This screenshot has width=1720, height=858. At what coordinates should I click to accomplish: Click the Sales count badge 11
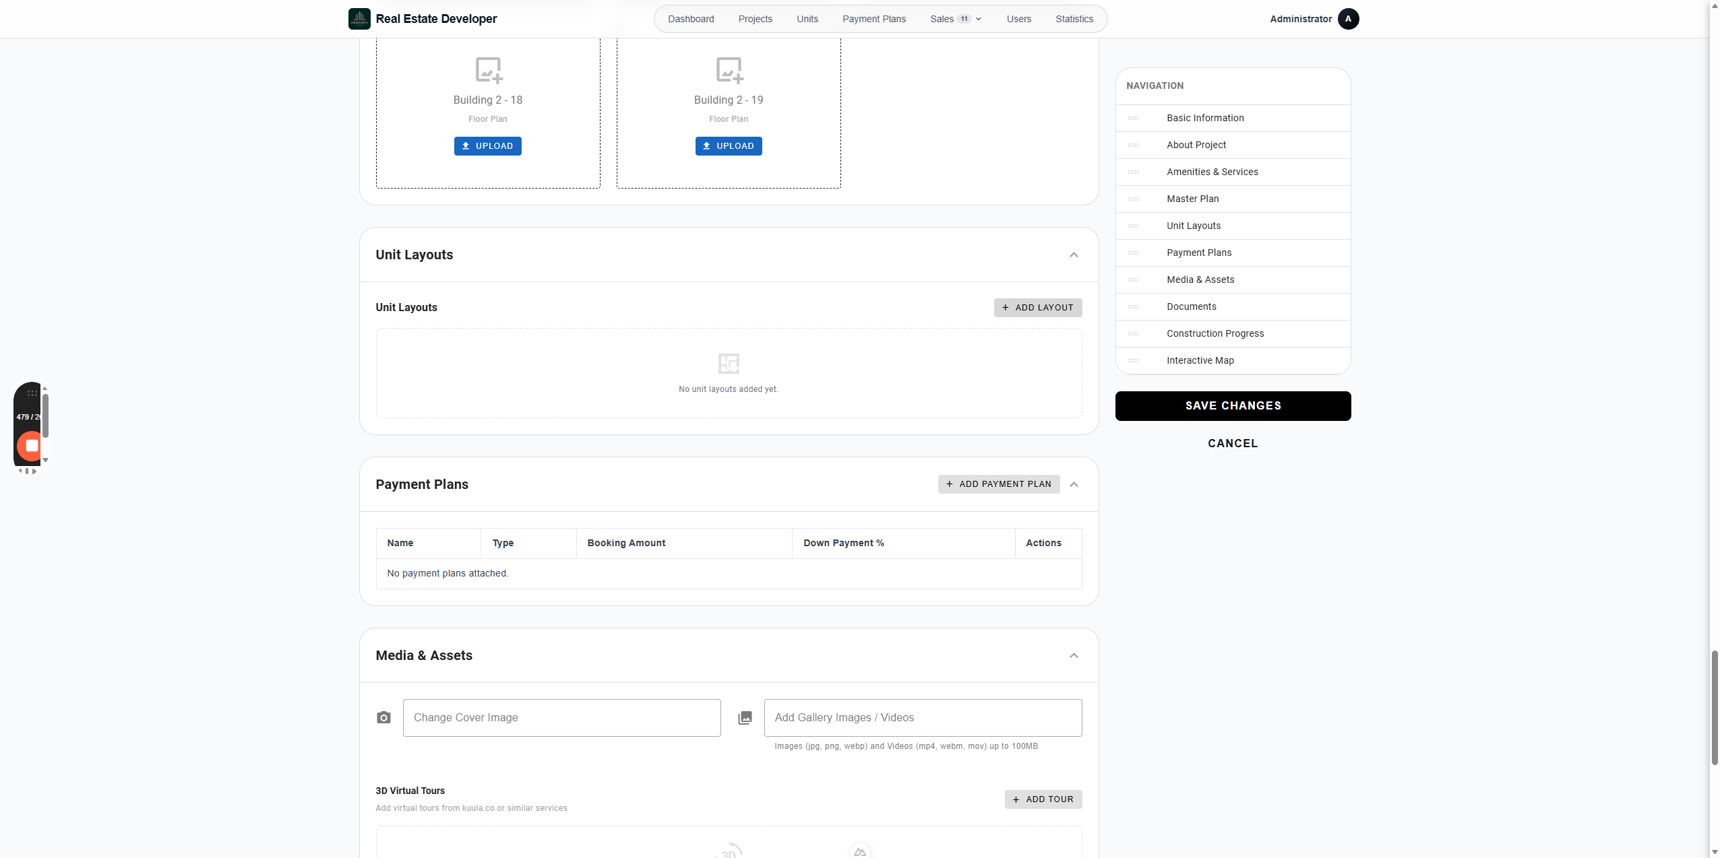click(964, 19)
